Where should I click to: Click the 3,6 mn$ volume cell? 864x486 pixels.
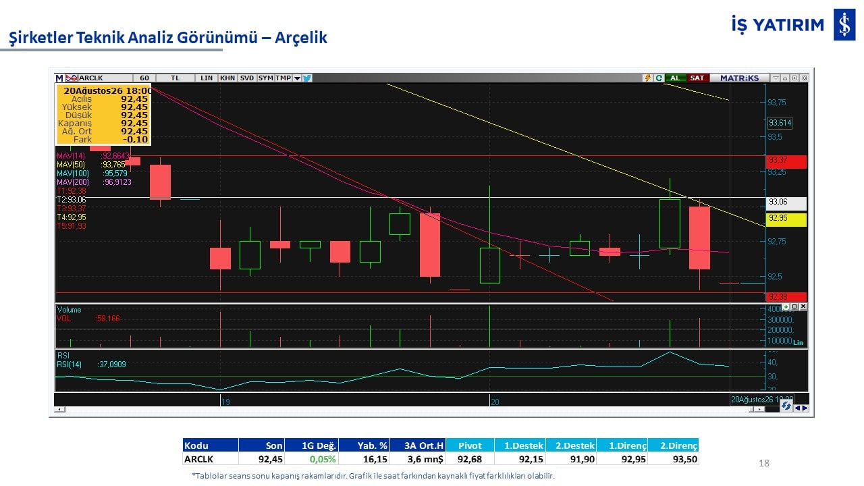[x=418, y=459]
